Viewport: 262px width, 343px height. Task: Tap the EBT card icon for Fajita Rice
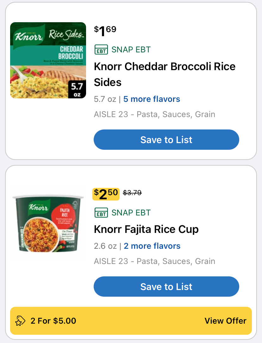101,213
